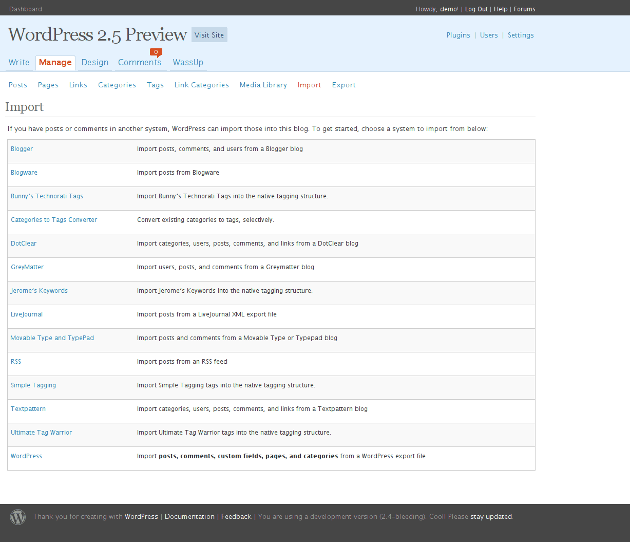Image resolution: width=630 pixels, height=542 pixels.
Task: Choose the LiveJournal importer
Action: click(x=27, y=314)
